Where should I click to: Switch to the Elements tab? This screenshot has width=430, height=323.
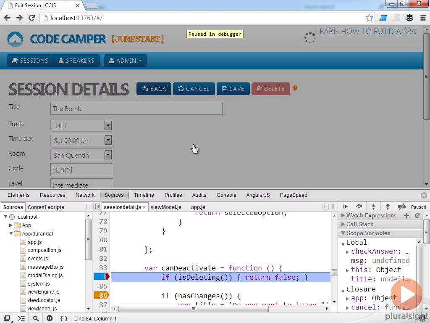pos(18,195)
